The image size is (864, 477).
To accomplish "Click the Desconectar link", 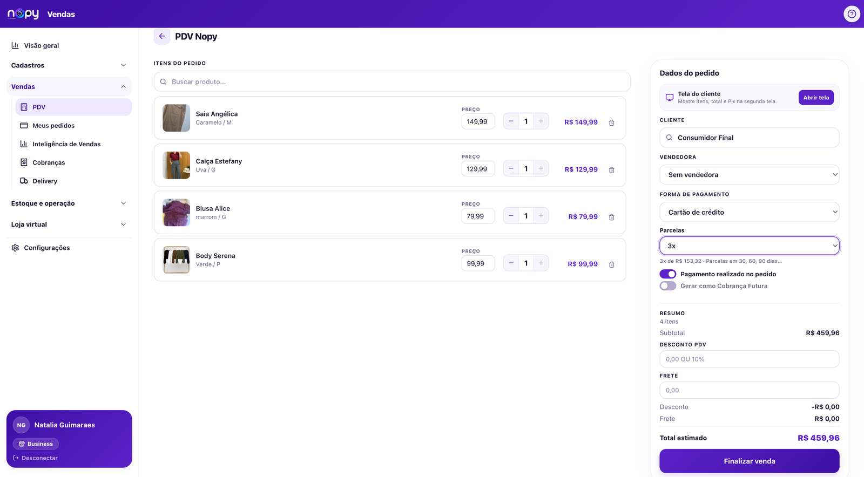I will click(x=36, y=458).
